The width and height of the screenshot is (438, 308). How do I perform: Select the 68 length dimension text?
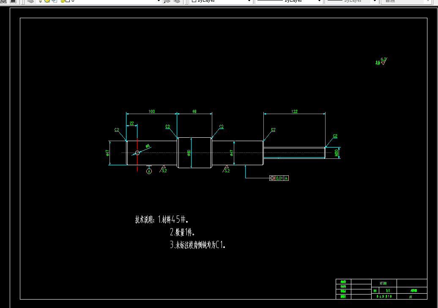point(194,111)
